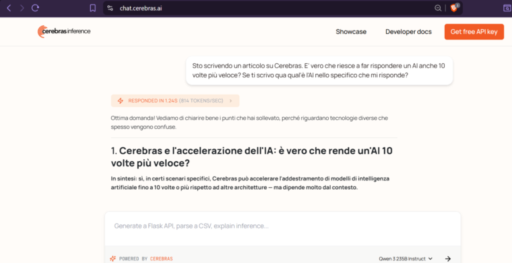Click the user message starting Sto scrivendo un articolo
512x263 pixels.
point(319,71)
